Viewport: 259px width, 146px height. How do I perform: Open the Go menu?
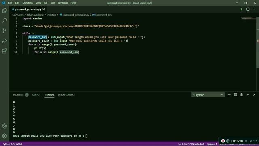(x=46, y=3)
